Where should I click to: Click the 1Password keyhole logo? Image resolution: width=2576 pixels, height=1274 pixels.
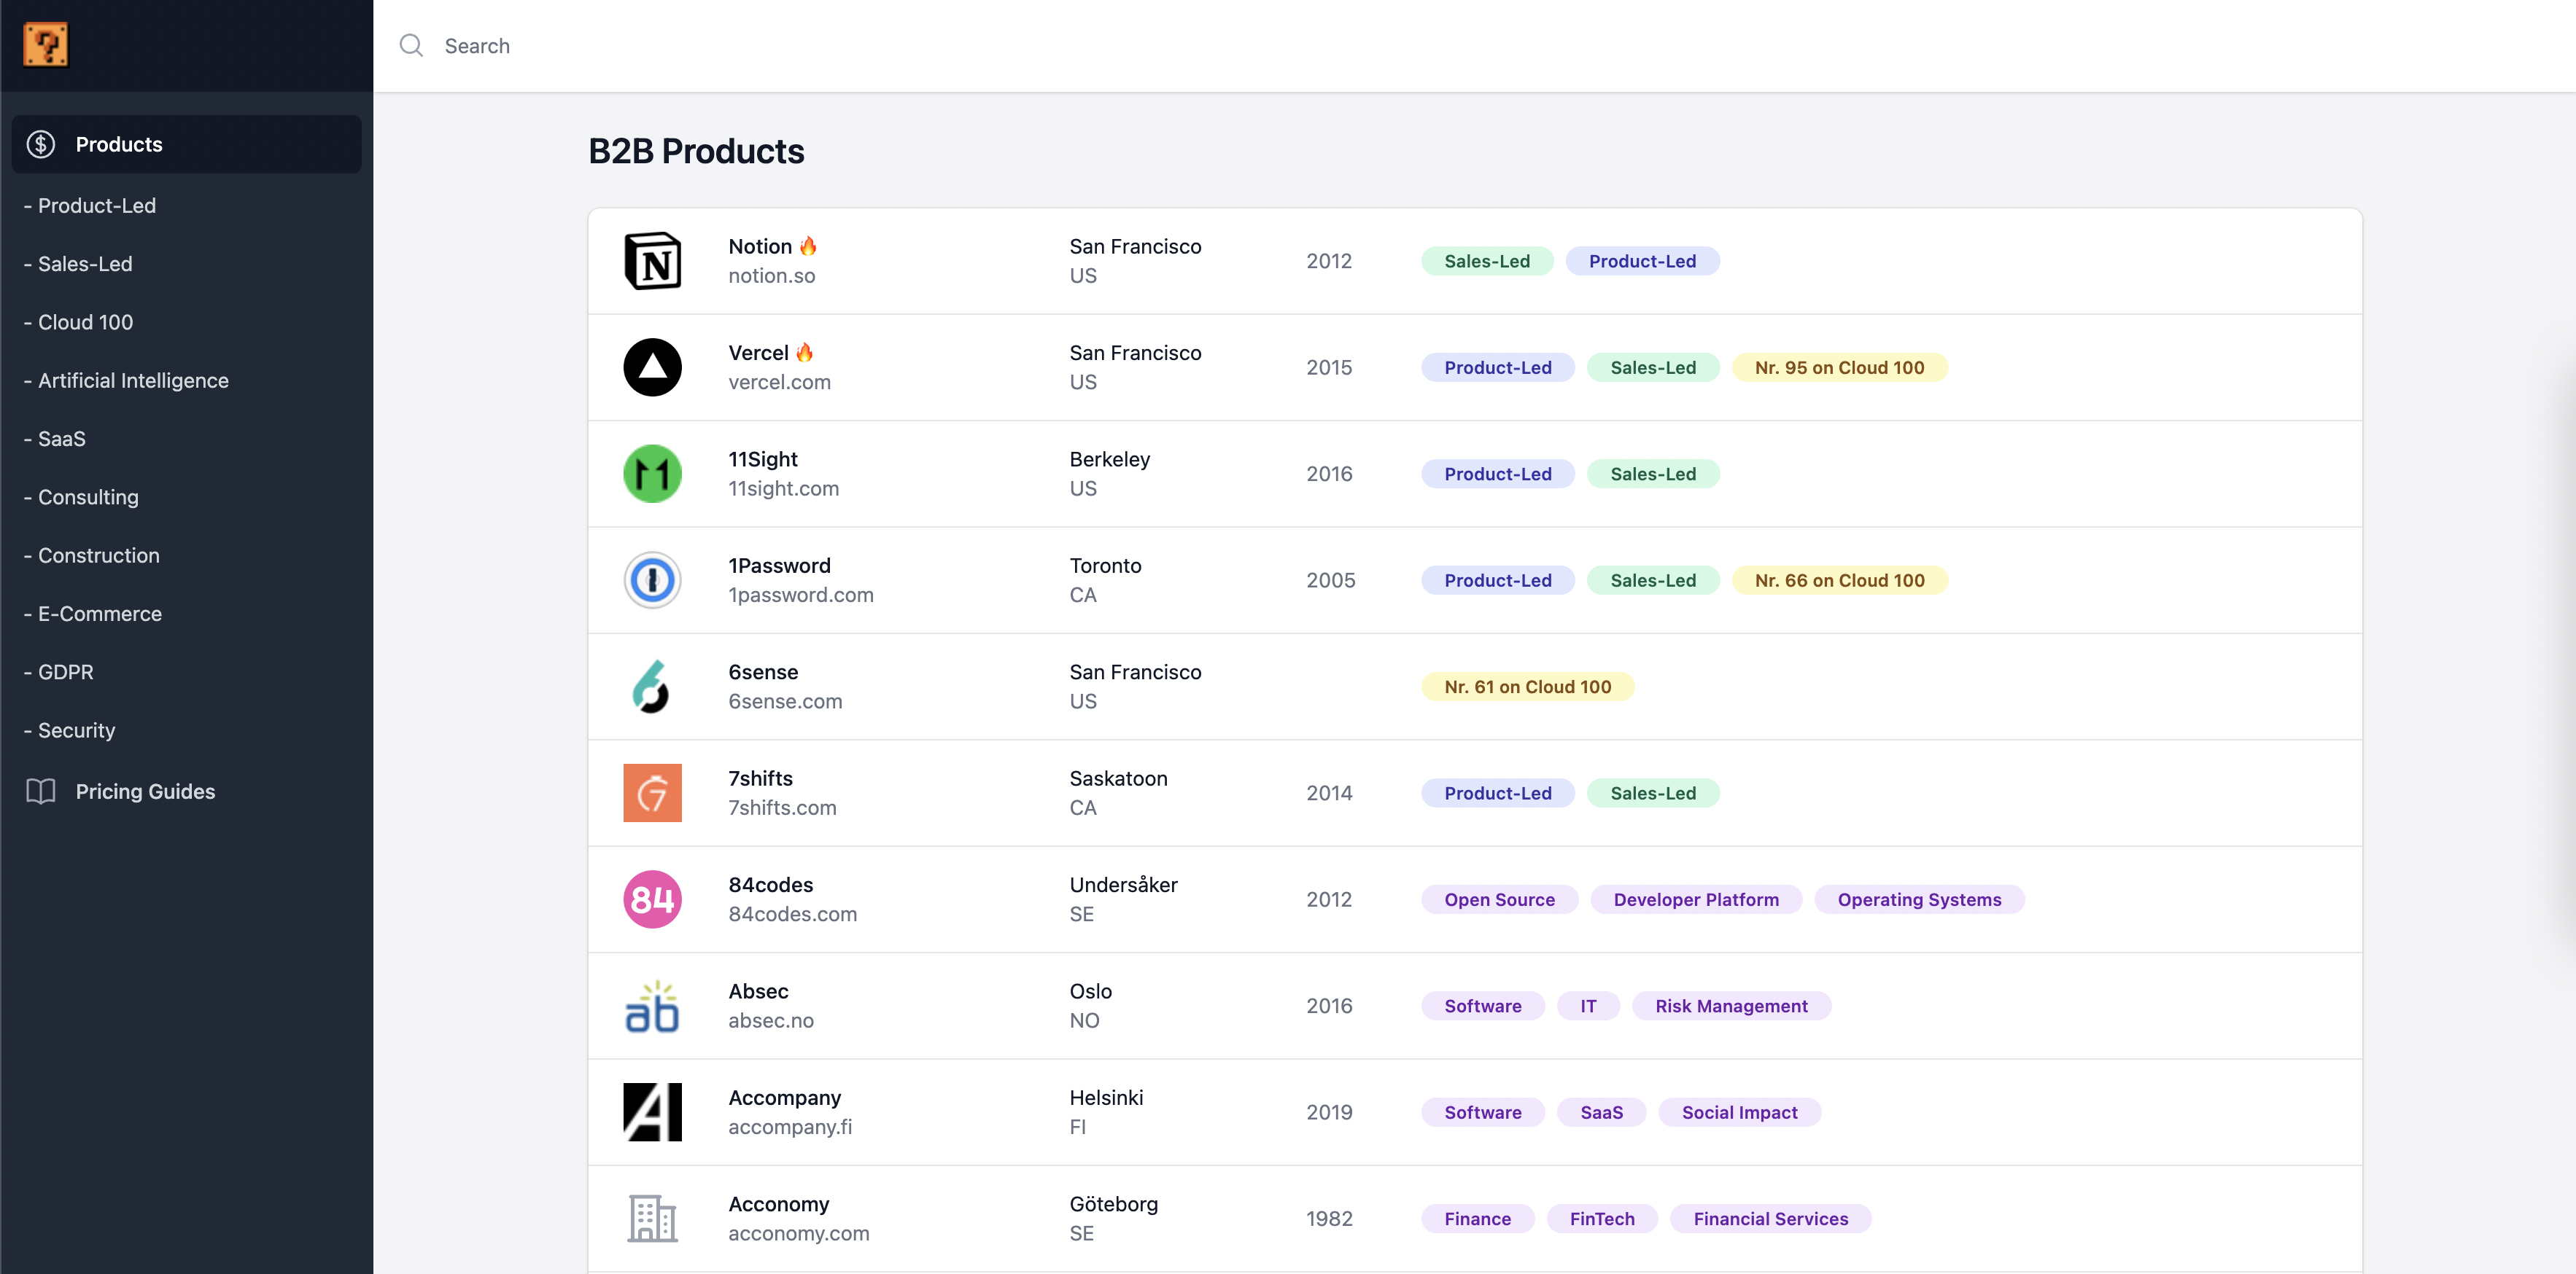click(x=652, y=581)
